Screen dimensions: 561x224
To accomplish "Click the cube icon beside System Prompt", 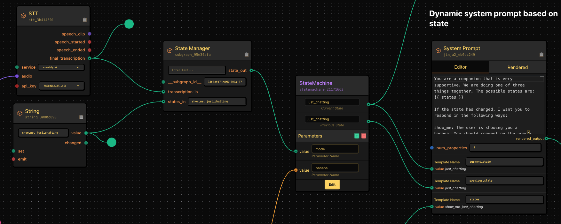I will pos(438,51).
